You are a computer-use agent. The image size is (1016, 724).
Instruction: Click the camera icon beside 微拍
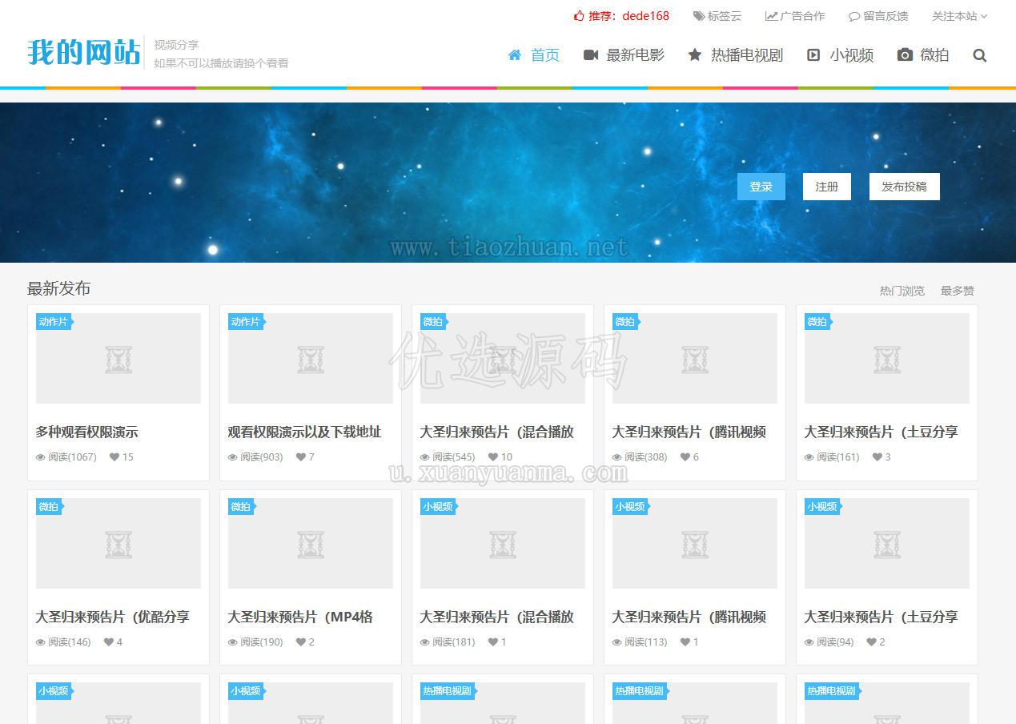pyautogui.click(x=905, y=55)
